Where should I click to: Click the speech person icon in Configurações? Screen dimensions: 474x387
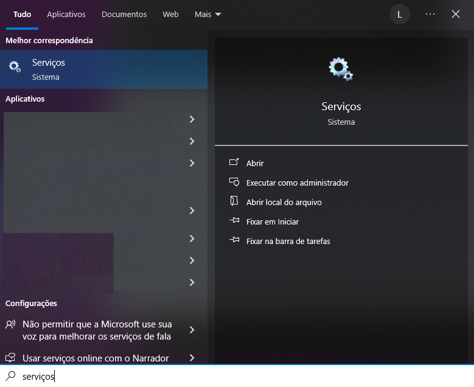point(10,324)
